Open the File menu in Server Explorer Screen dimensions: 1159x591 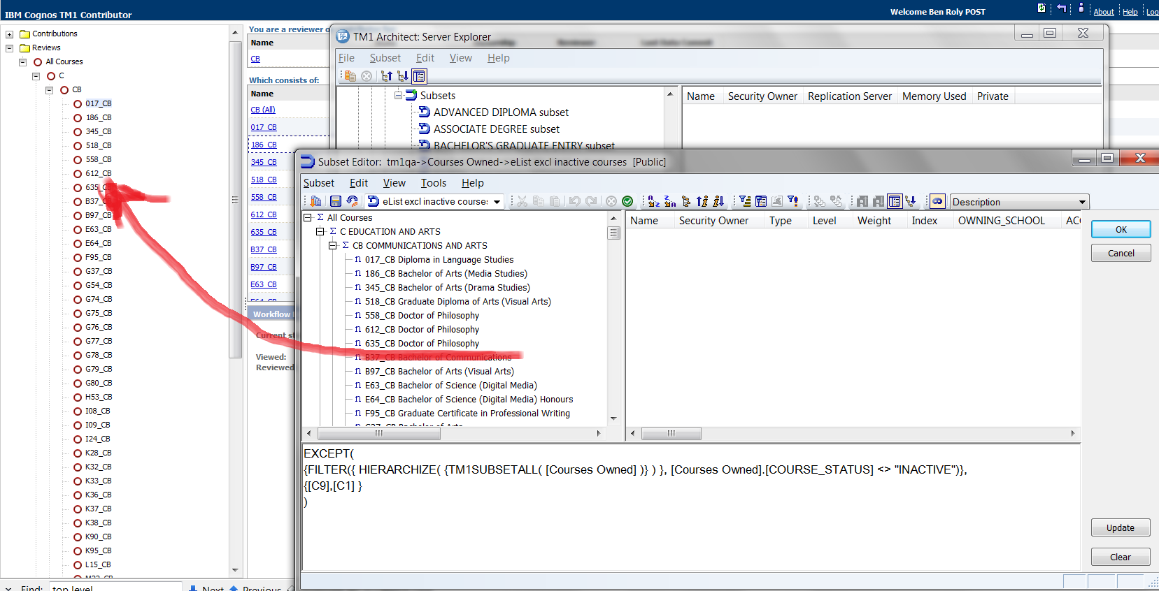coord(346,58)
